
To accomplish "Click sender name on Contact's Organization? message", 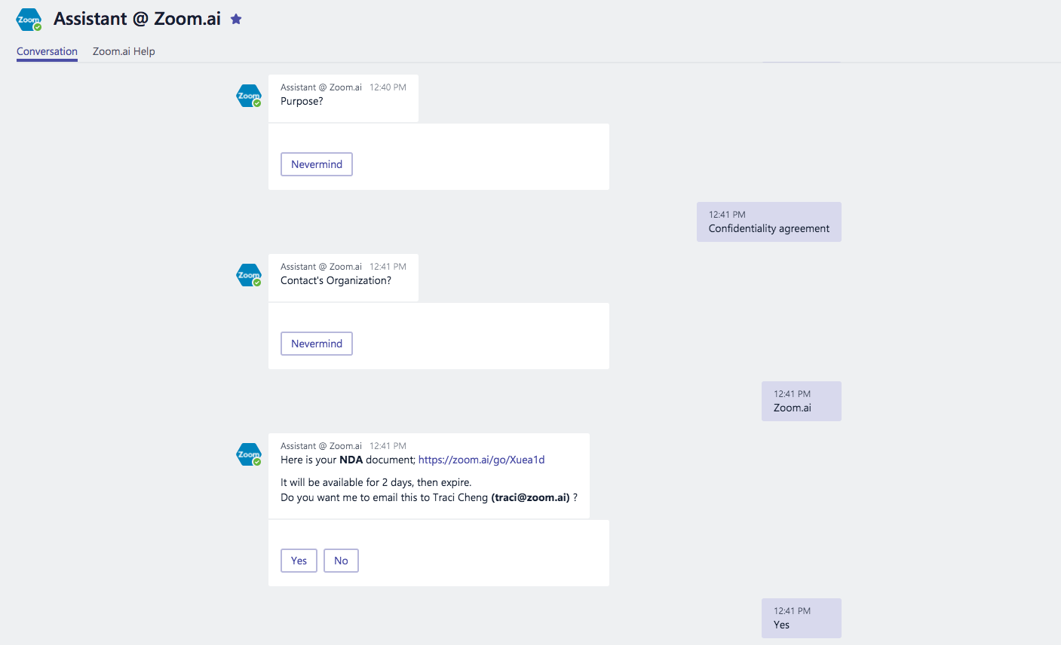I will click(x=321, y=267).
